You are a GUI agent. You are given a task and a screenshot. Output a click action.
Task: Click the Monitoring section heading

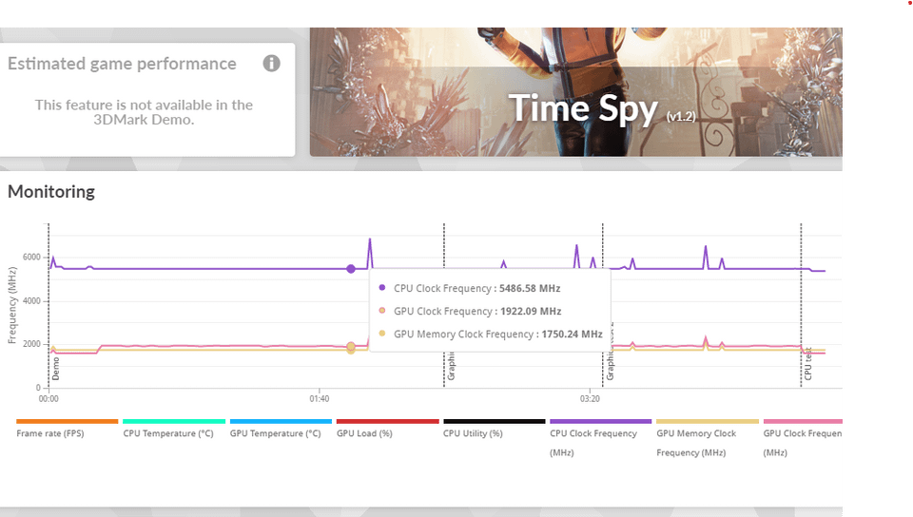[x=51, y=192]
